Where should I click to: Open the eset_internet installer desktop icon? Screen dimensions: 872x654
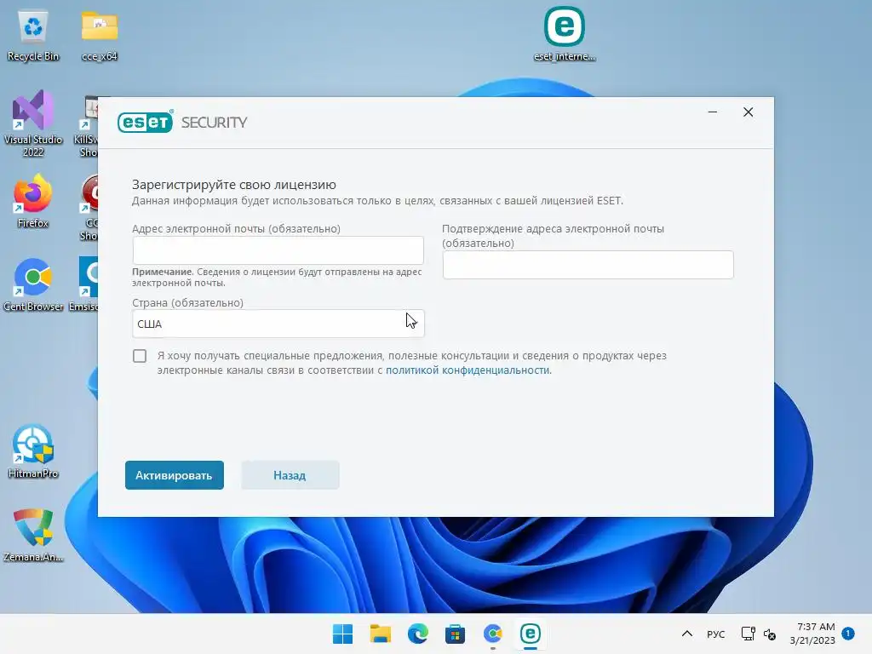564,33
